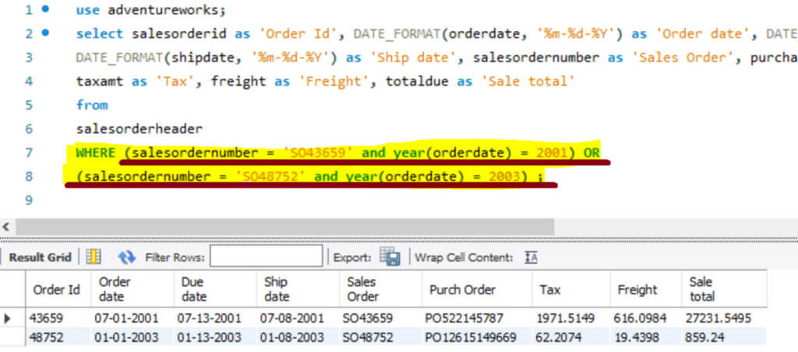The width and height of the screenshot is (798, 352).
Task: Sort by the Sales Order column header
Action: [x=380, y=290]
